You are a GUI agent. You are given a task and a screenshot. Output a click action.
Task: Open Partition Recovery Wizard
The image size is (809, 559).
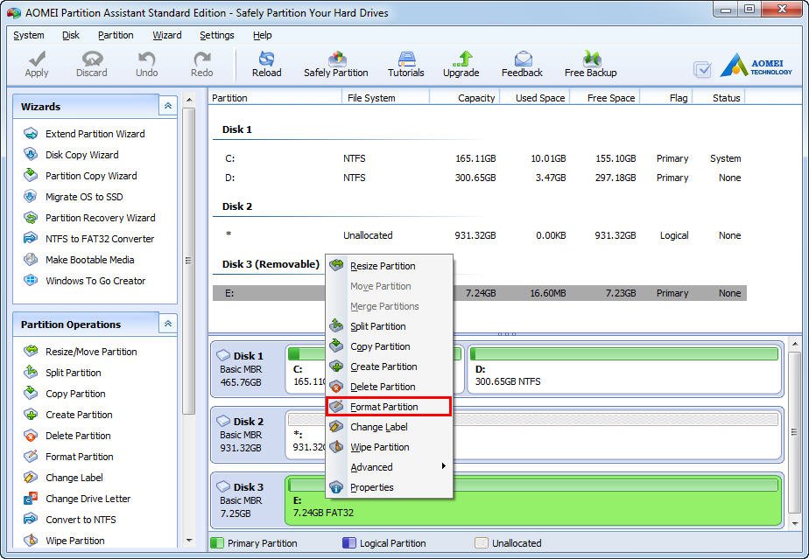[x=90, y=218]
